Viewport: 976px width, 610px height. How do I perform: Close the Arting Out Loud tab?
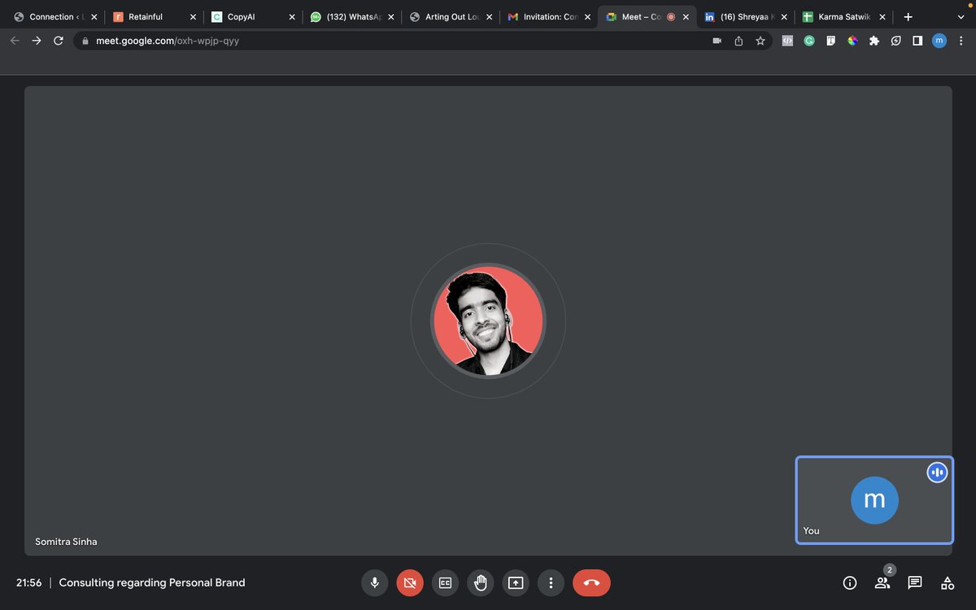(x=489, y=16)
